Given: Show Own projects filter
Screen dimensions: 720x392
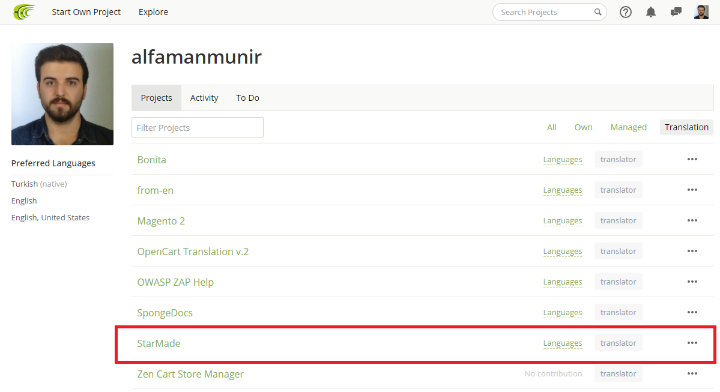Looking at the screenshot, I should pyautogui.click(x=583, y=127).
